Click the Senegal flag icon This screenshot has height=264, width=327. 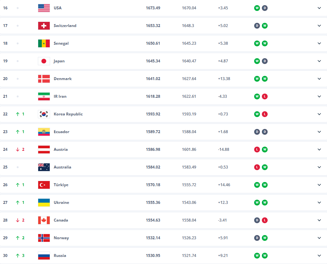pos(44,43)
